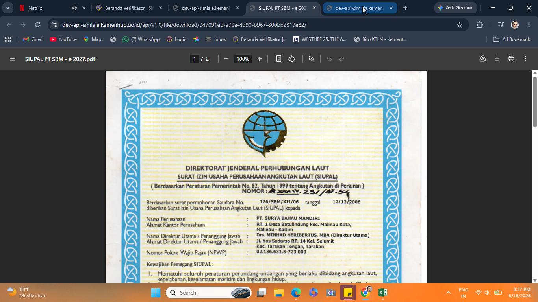Print the PDF document
The height and width of the screenshot is (302, 538).
point(511,59)
